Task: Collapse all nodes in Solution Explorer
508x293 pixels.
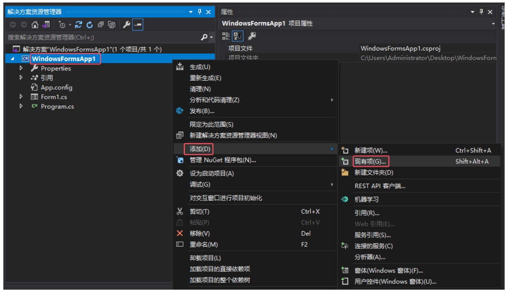Action: 101,25
